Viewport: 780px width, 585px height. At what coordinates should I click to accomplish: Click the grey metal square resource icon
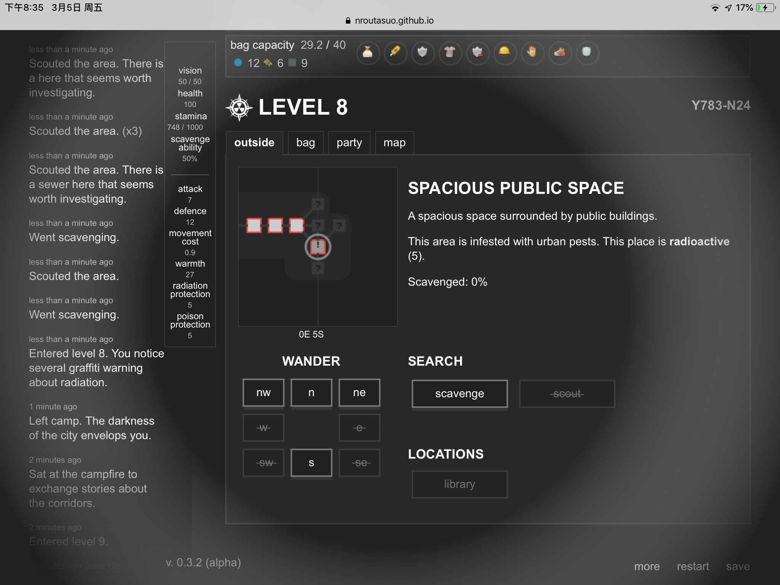click(x=292, y=62)
